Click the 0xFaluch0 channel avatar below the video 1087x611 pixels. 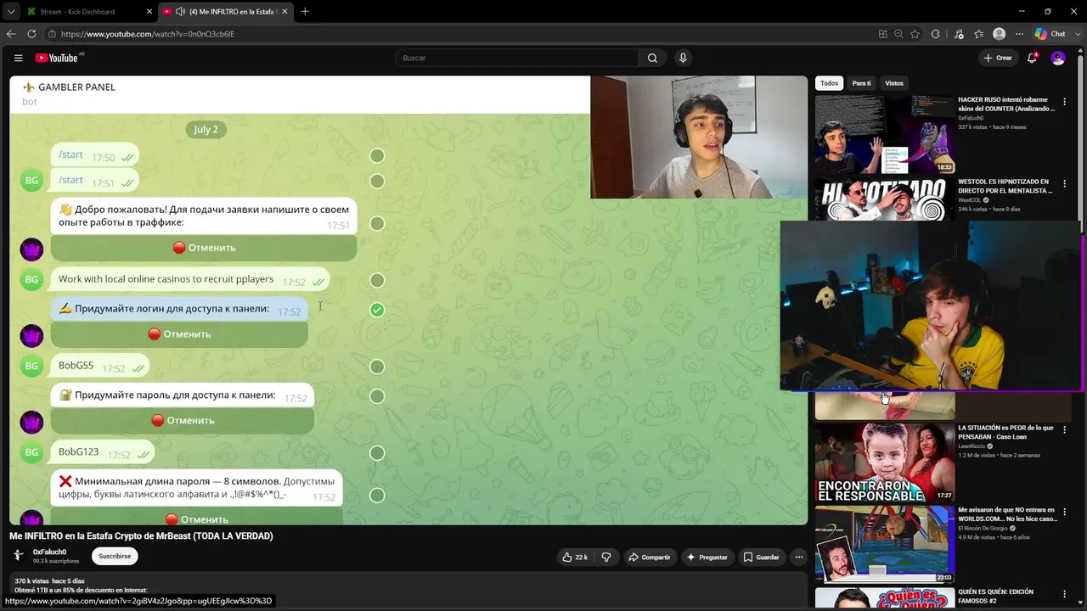18,556
